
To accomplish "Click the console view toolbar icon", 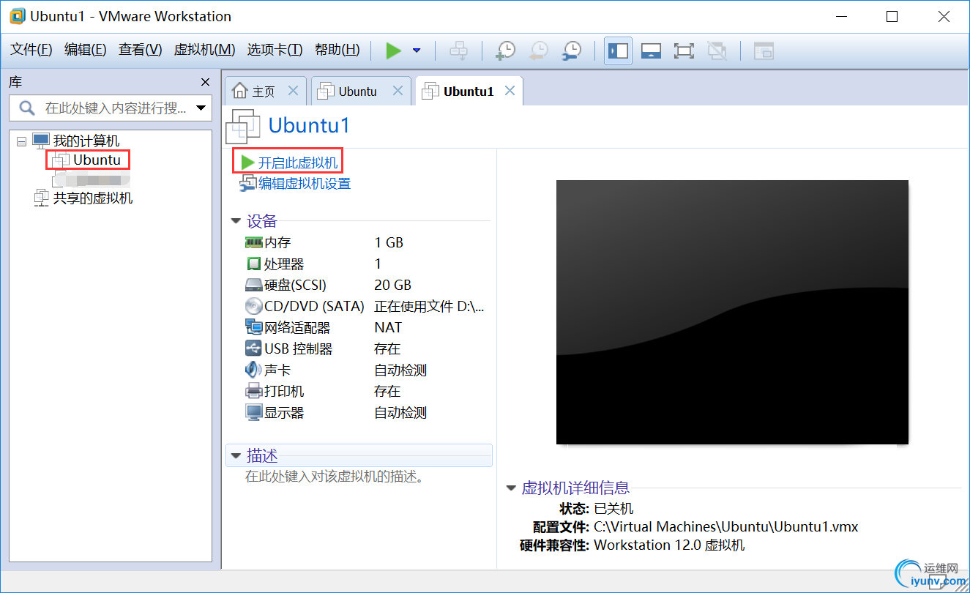I will [x=764, y=51].
